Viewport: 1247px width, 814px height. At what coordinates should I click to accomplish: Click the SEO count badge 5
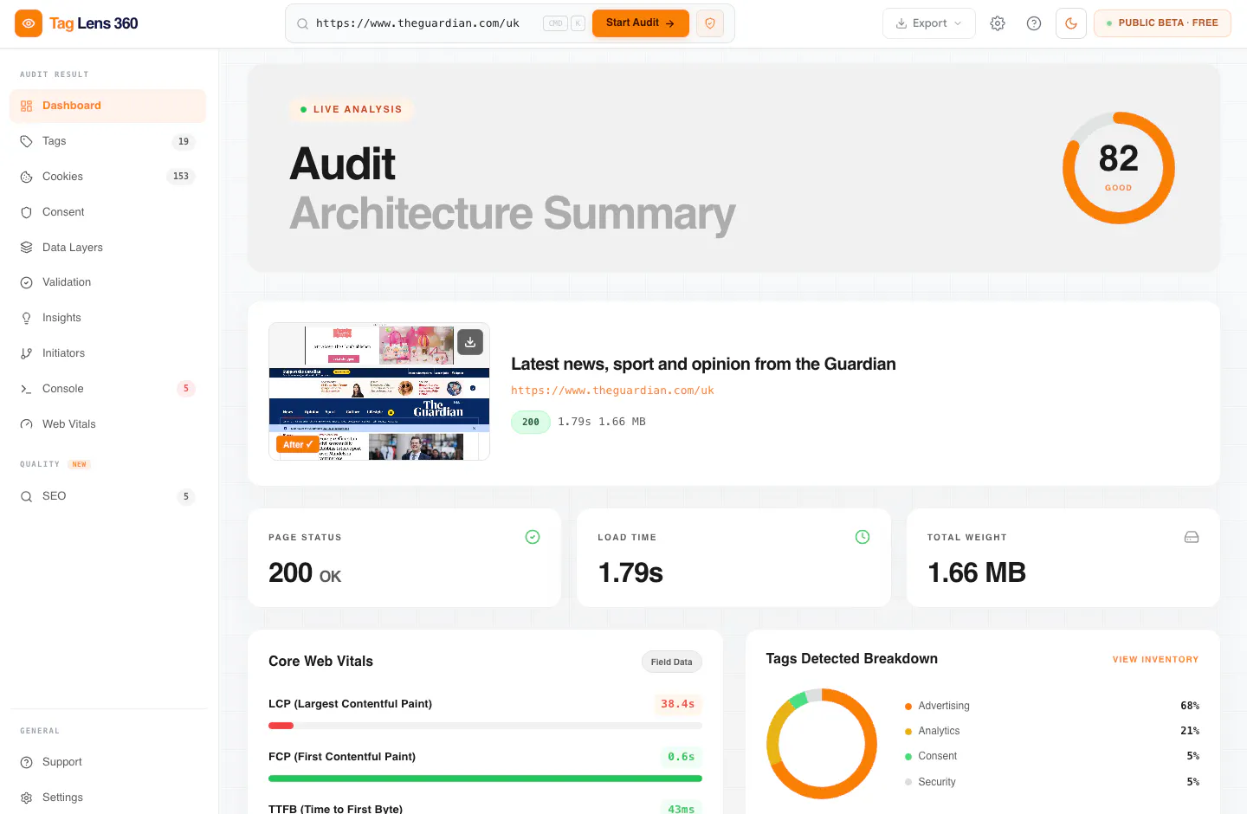pyautogui.click(x=185, y=496)
